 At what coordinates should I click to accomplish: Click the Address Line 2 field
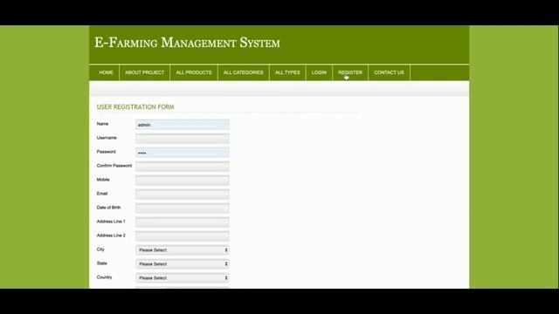183,235
